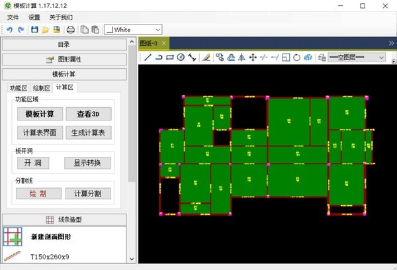Screen dimensions: 397x270
Task: Activate the move tool icon
Action: [x=253, y=58]
